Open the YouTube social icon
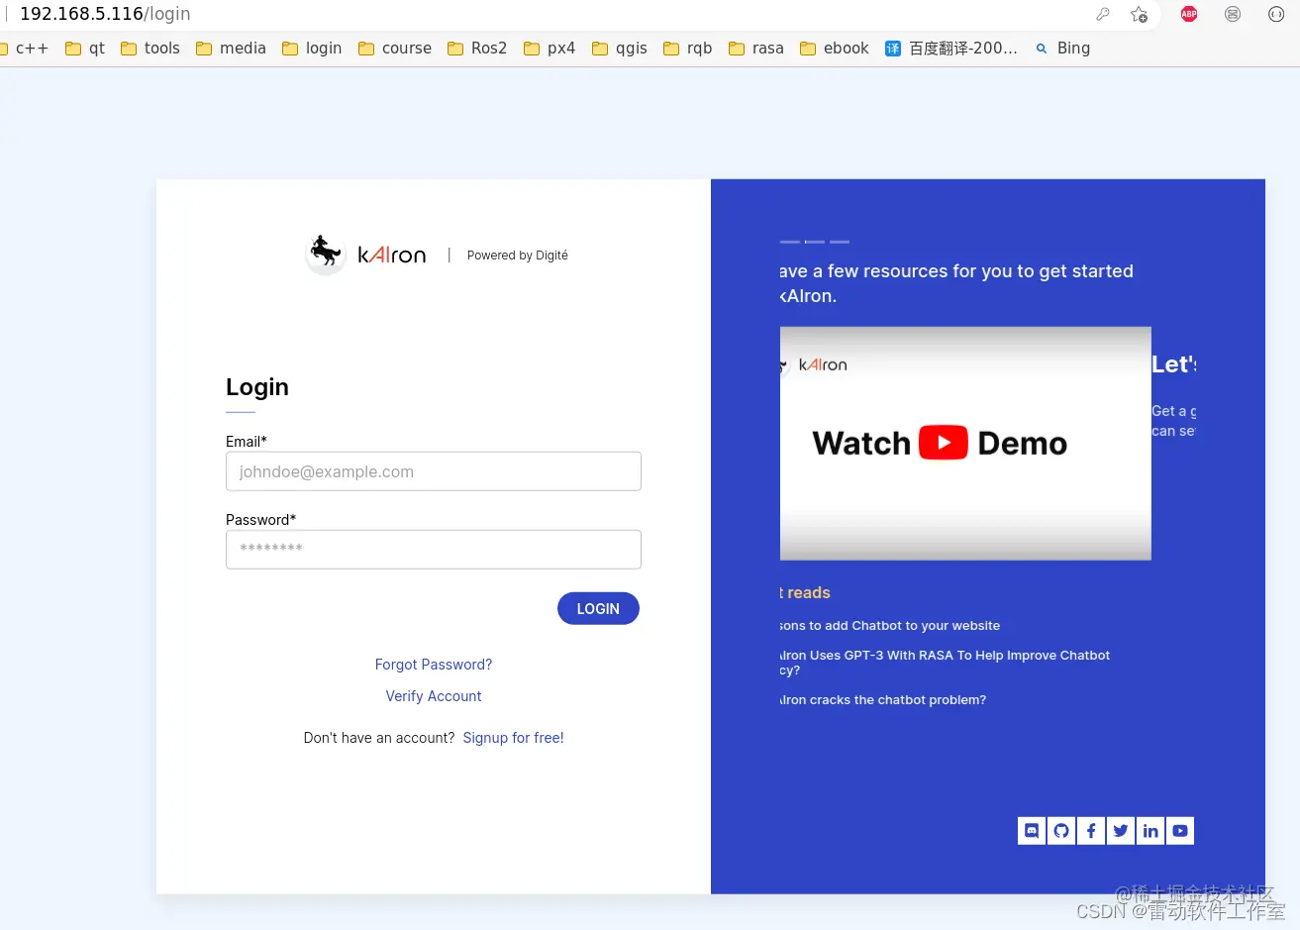This screenshot has height=930, width=1300. tap(1180, 831)
